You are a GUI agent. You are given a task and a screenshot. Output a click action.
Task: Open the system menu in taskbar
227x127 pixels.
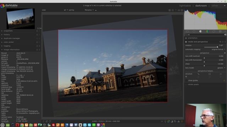tap(2, 125)
